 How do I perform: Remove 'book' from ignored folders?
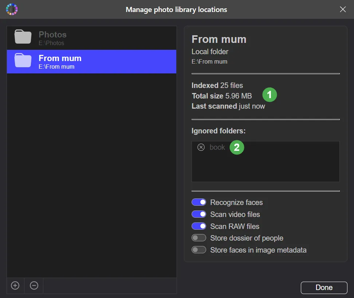pos(201,147)
